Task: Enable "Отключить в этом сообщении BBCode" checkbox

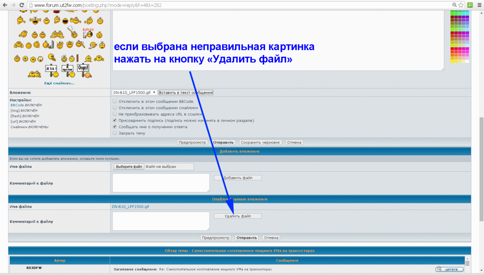Action: pyautogui.click(x=115, y=102)
